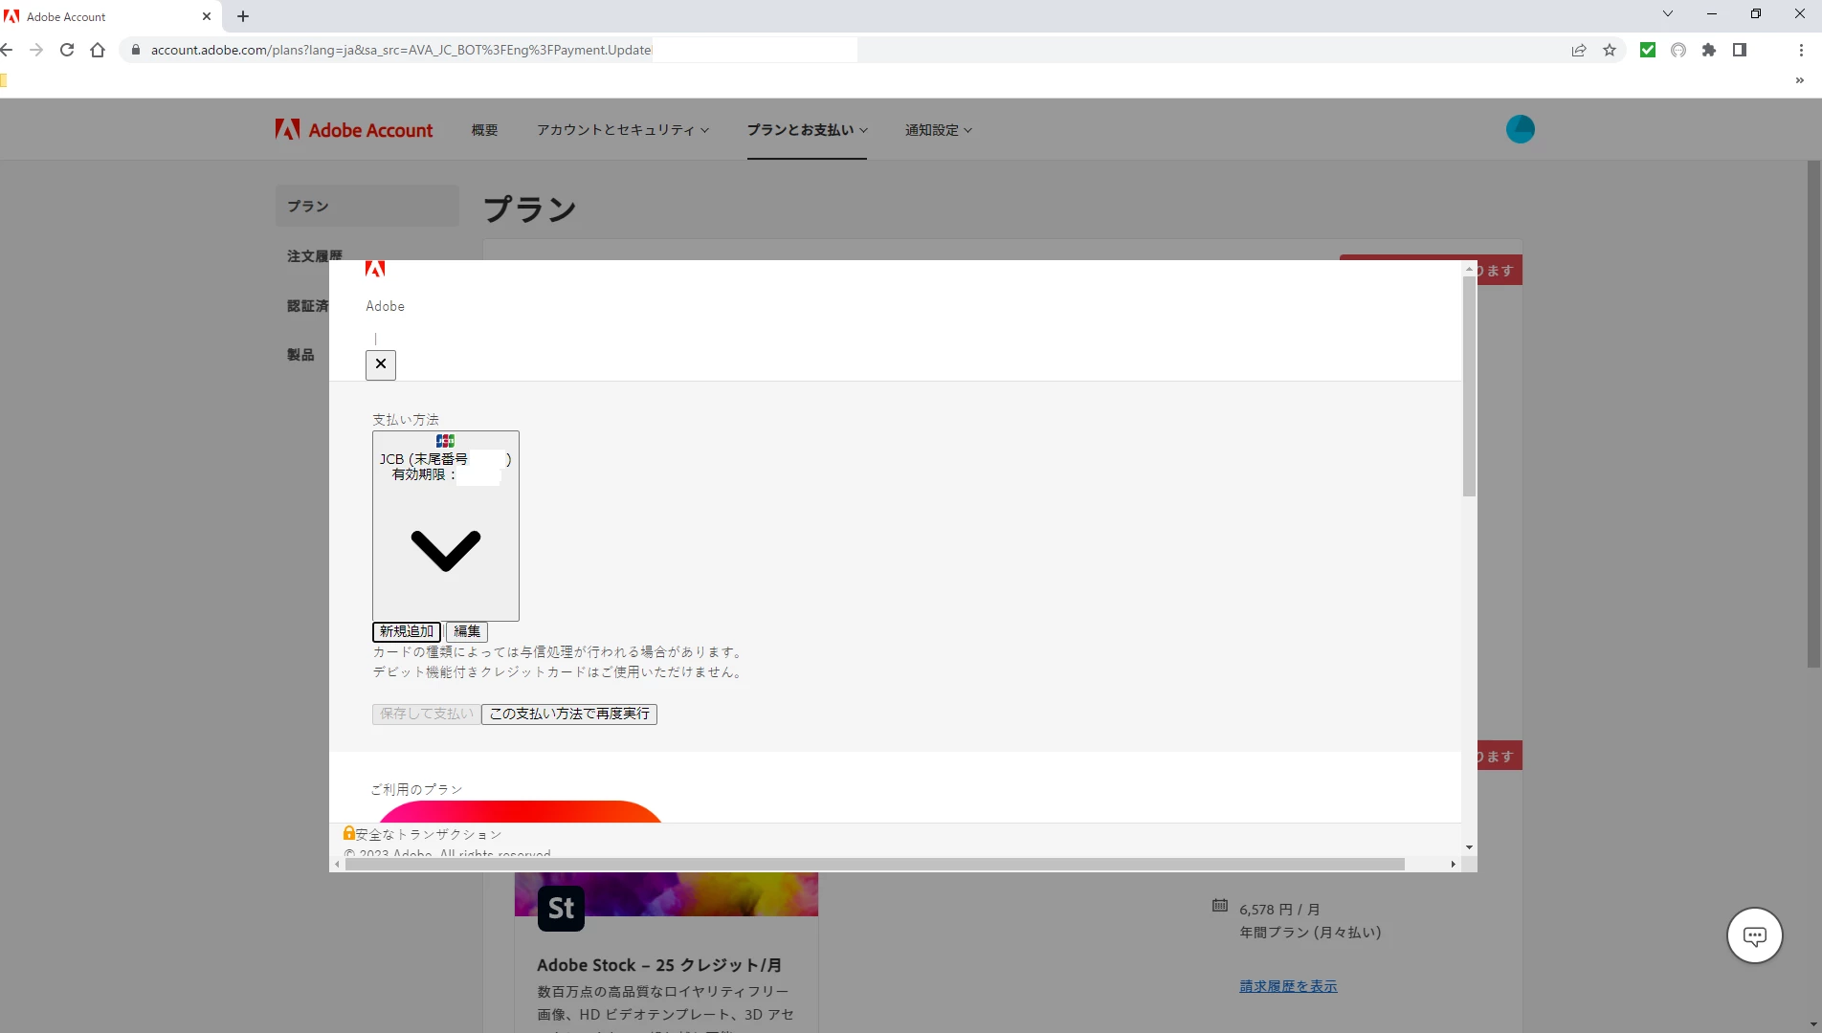Open the extensions puzzle icon
This screenshot has height=1033, width=1822.
coord(1709,50)
